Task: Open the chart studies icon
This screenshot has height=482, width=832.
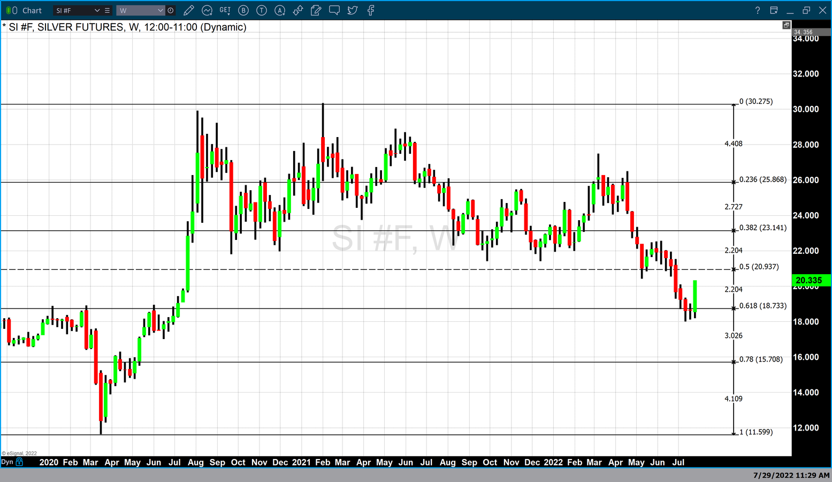Action: tap(207, 10)
